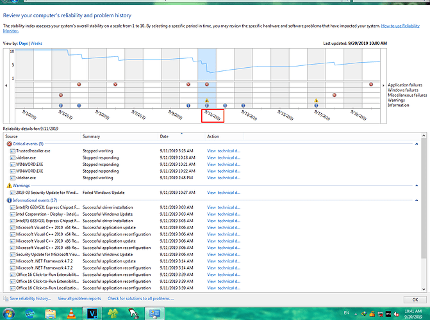Viewport: 430px width, 320px height.
Task: View technical details for 2019-03 Security Update
Action: click(x=224, y=193)
